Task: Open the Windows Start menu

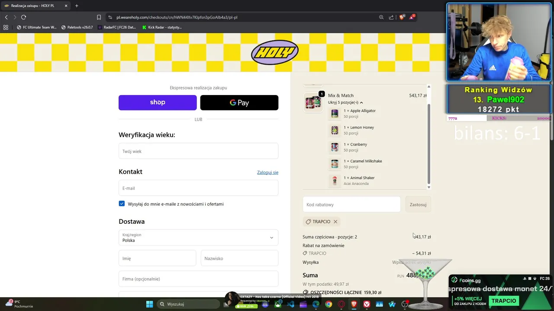Action: pyautogui.click(x=149, y=304)
